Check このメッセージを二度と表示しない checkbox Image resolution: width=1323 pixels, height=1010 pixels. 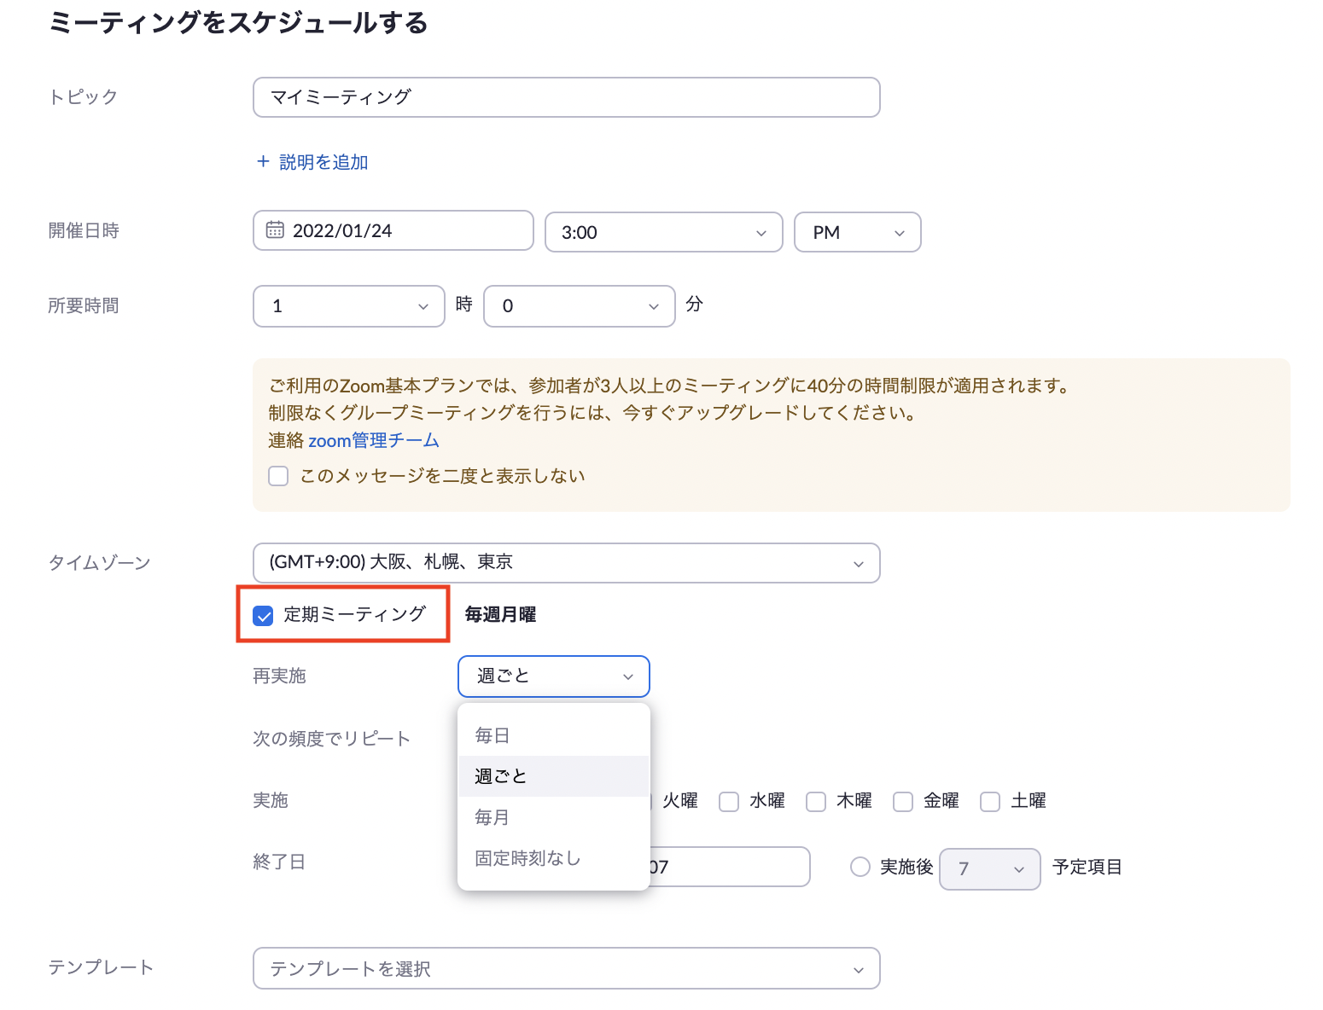tap(278, 476)
